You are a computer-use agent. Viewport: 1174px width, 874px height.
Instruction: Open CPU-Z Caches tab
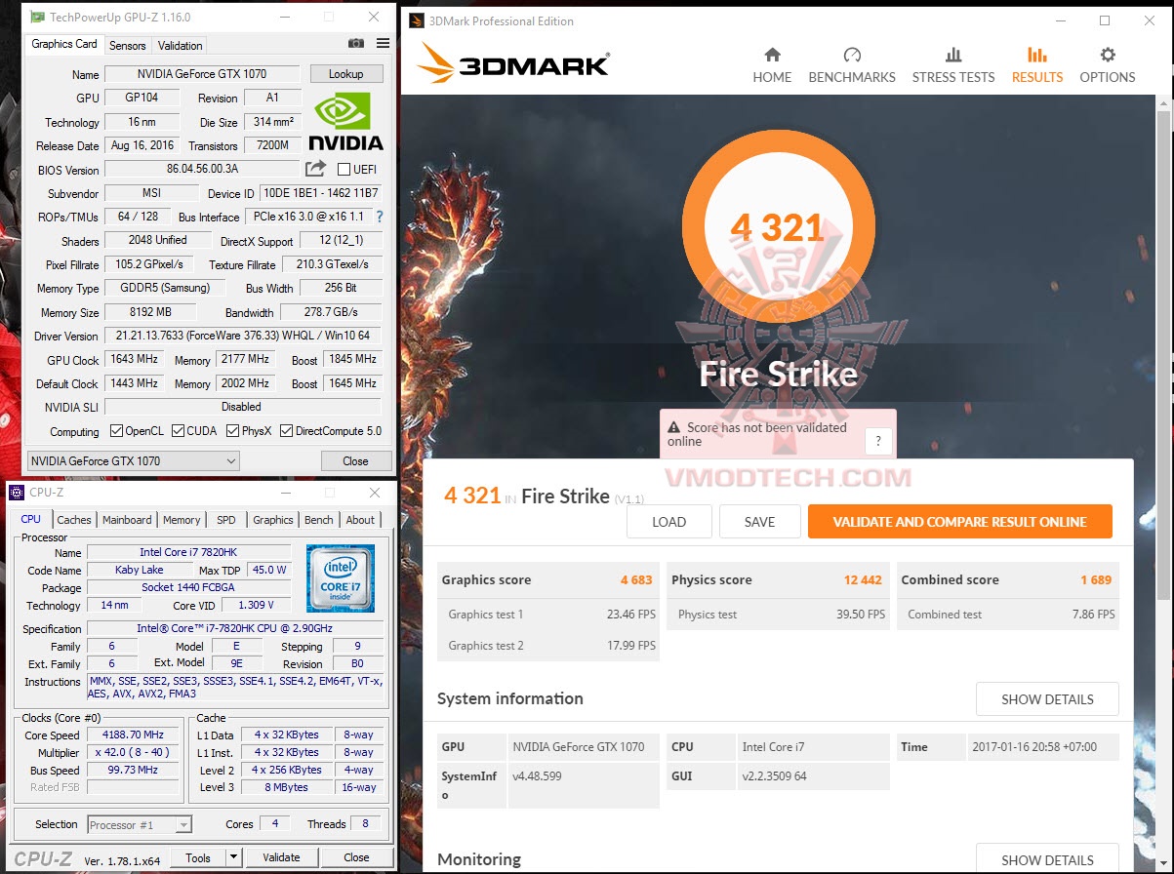click(74, 520)
